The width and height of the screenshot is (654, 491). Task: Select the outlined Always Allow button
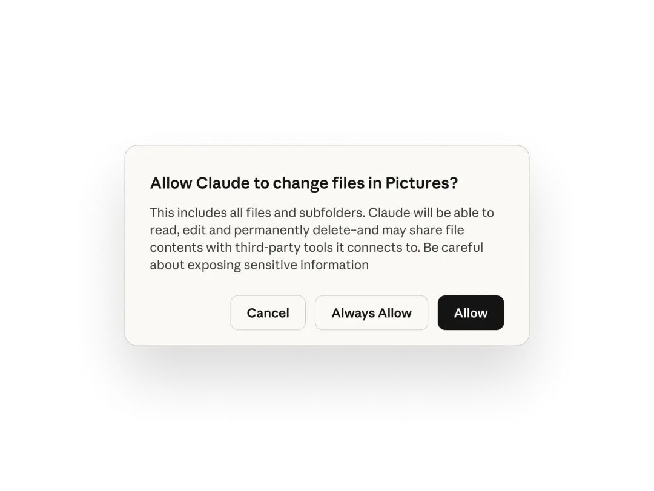pos(371,313)
